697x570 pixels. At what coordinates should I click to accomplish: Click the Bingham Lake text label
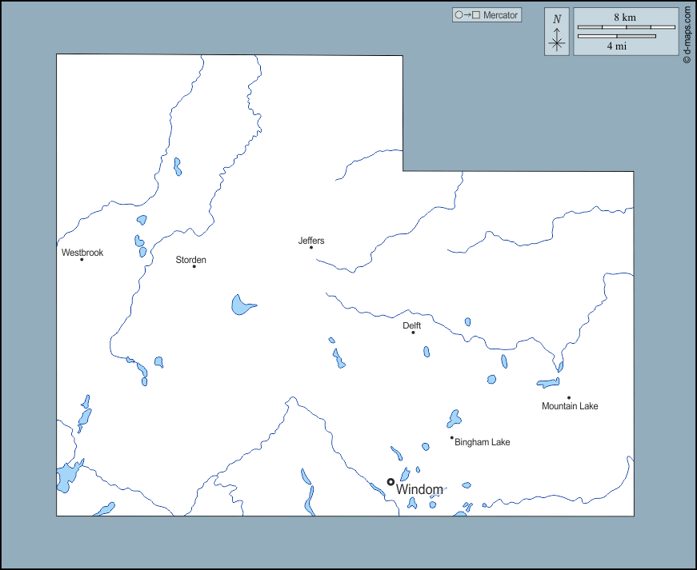pyautogui.click(x=483, y=442)
